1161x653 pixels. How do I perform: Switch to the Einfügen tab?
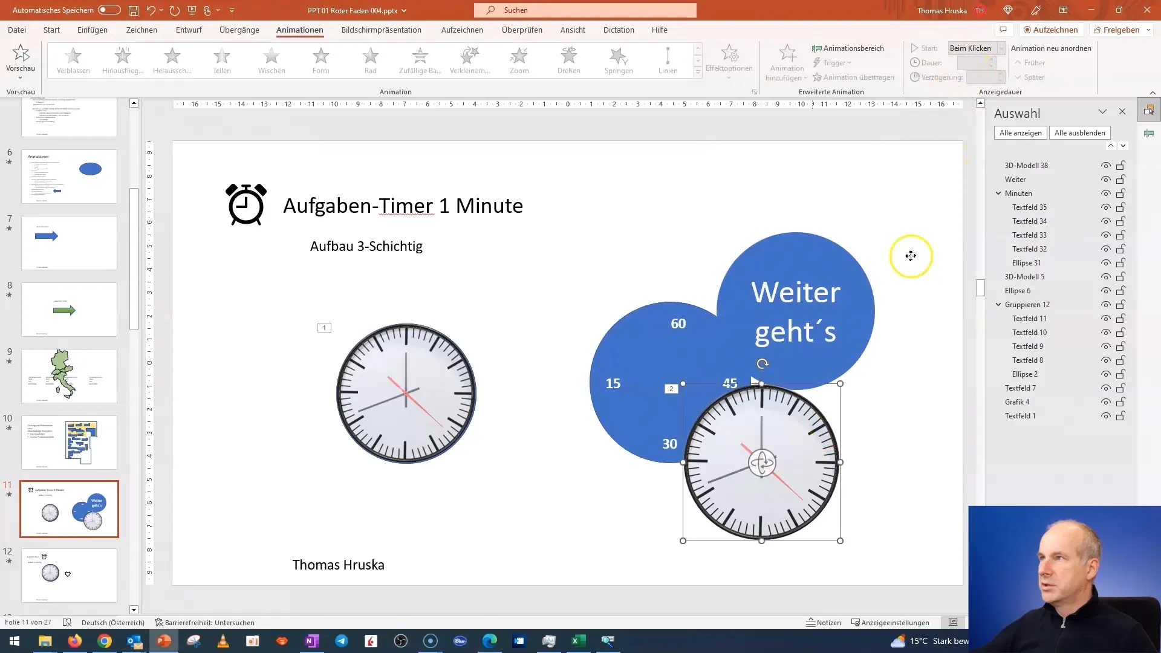coord(93,30)
